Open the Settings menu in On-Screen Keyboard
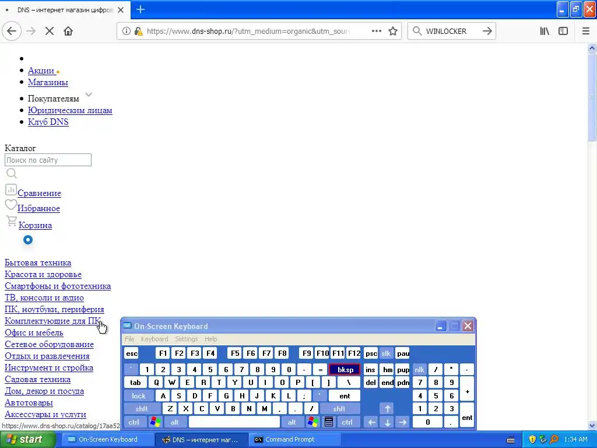 pyautogui.click(x=187, y=339)
